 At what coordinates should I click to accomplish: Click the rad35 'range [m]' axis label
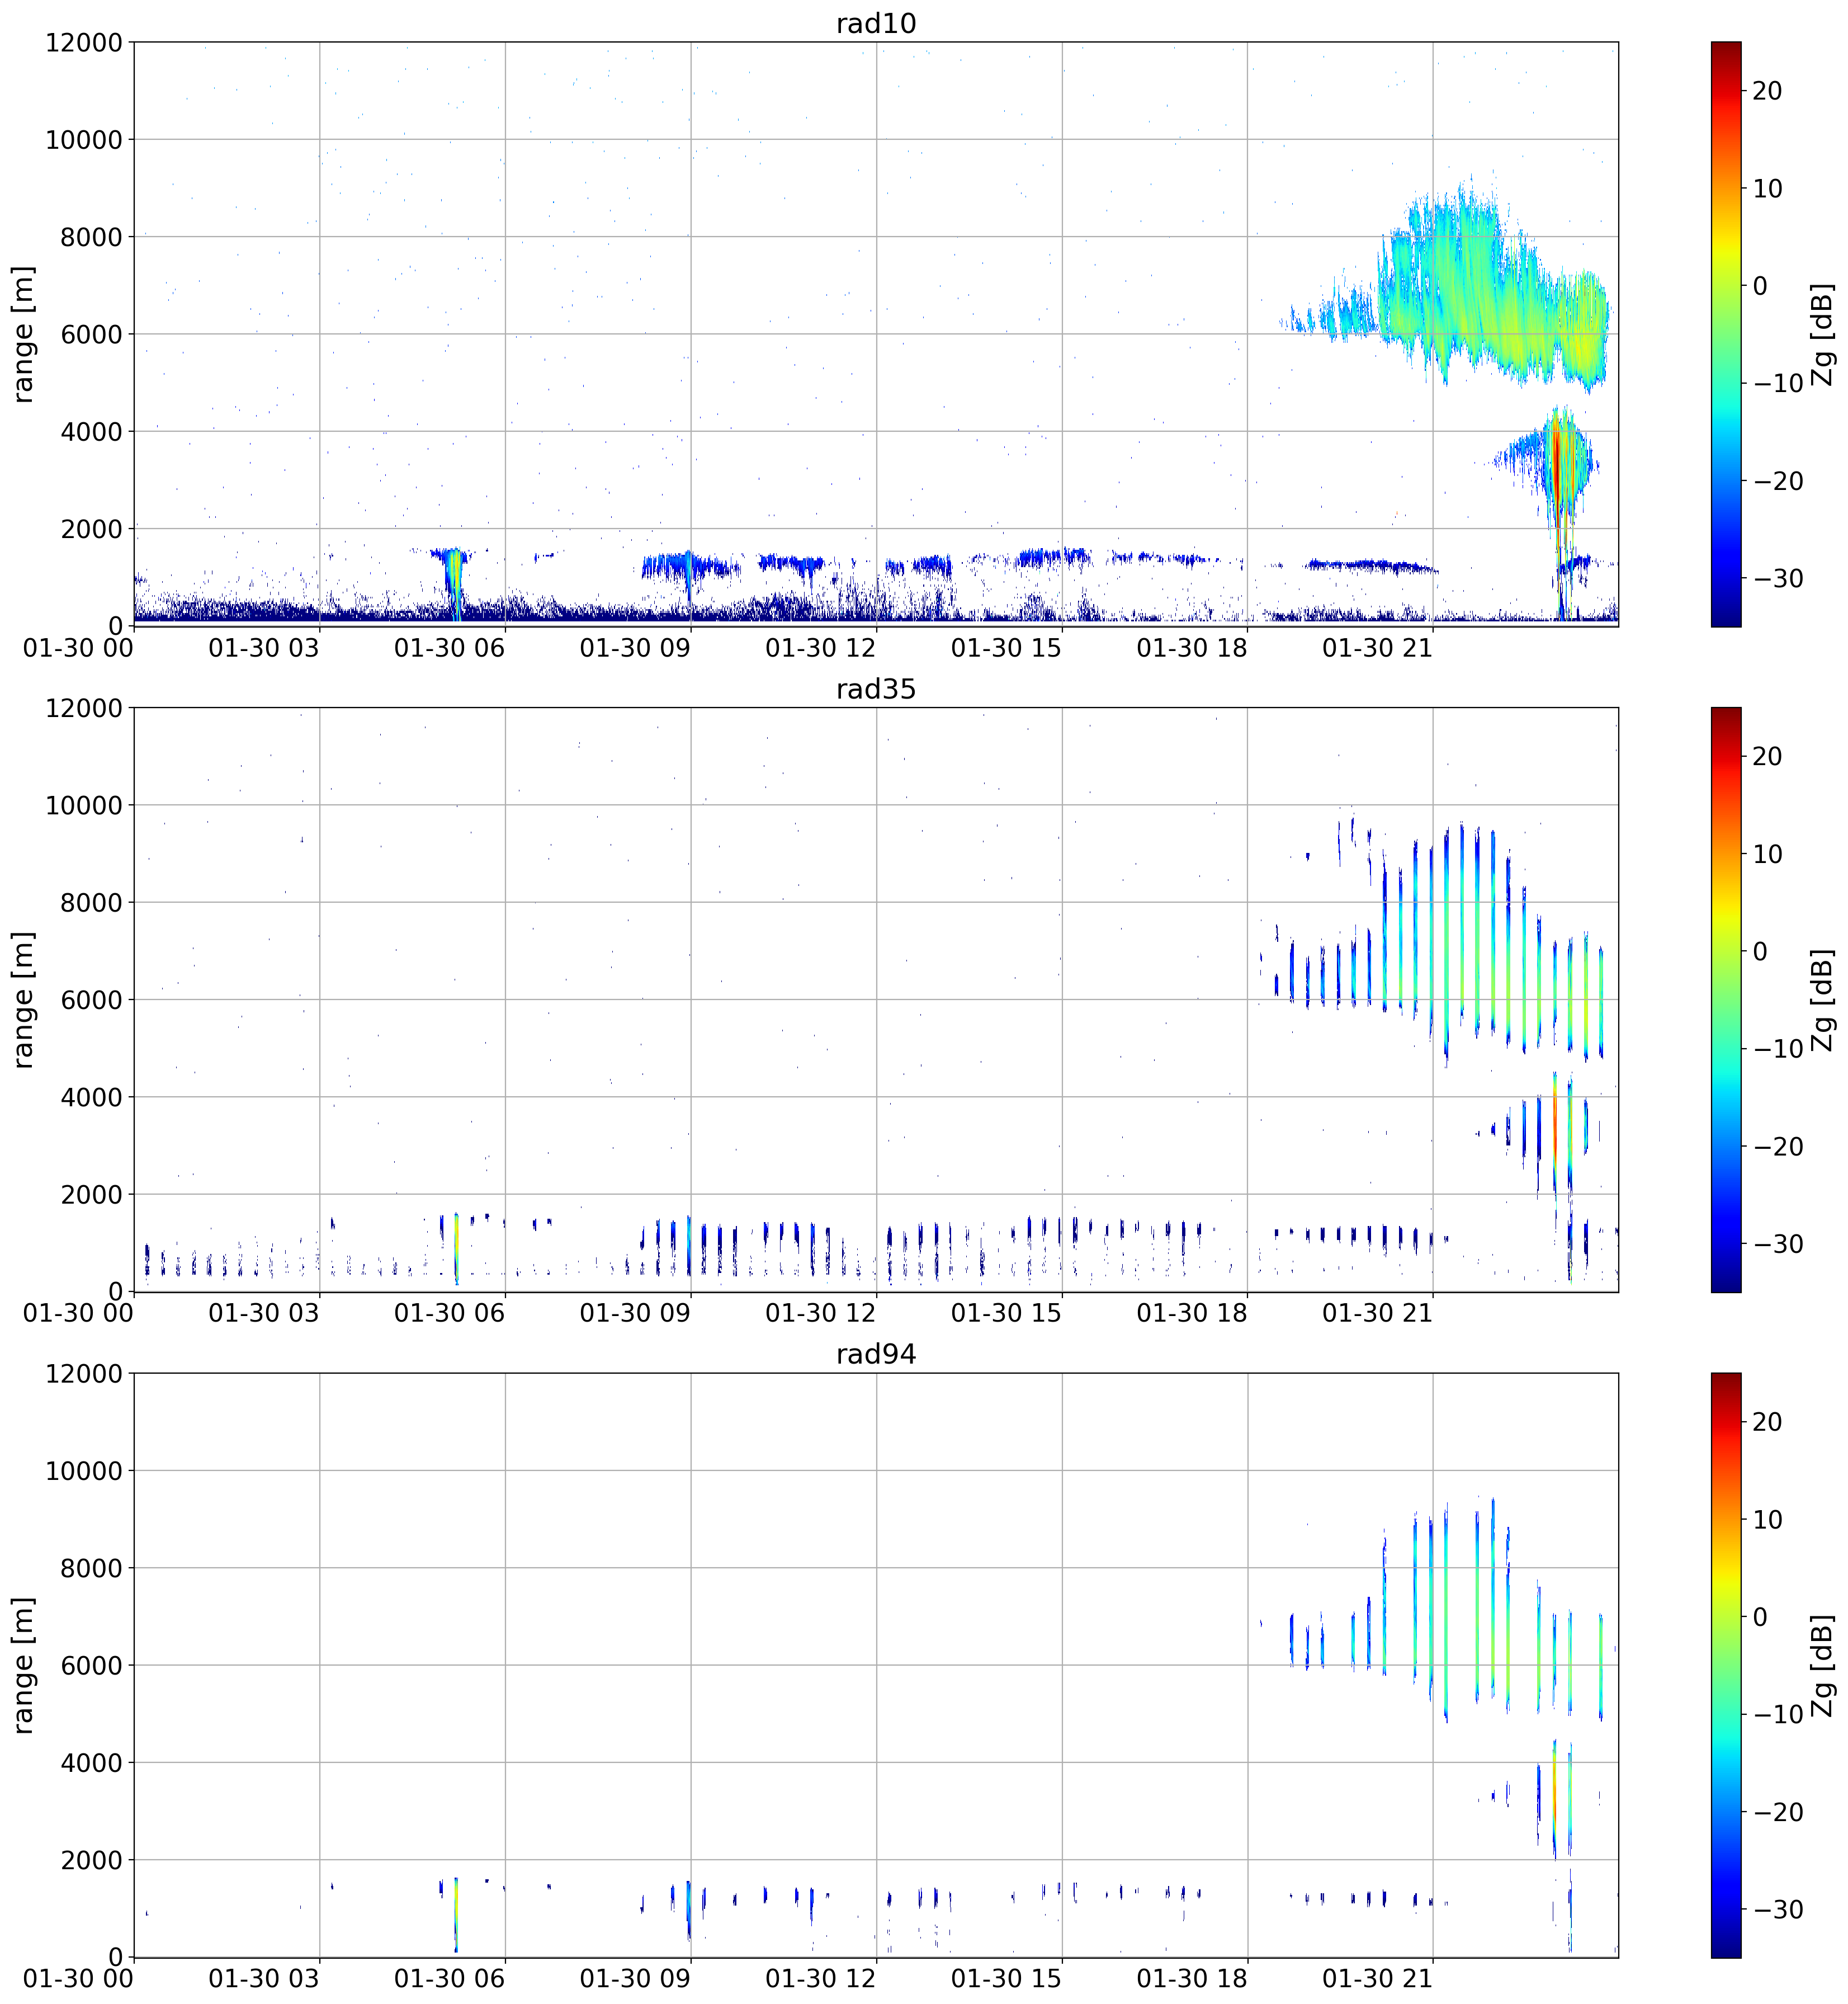click(23, 999)
